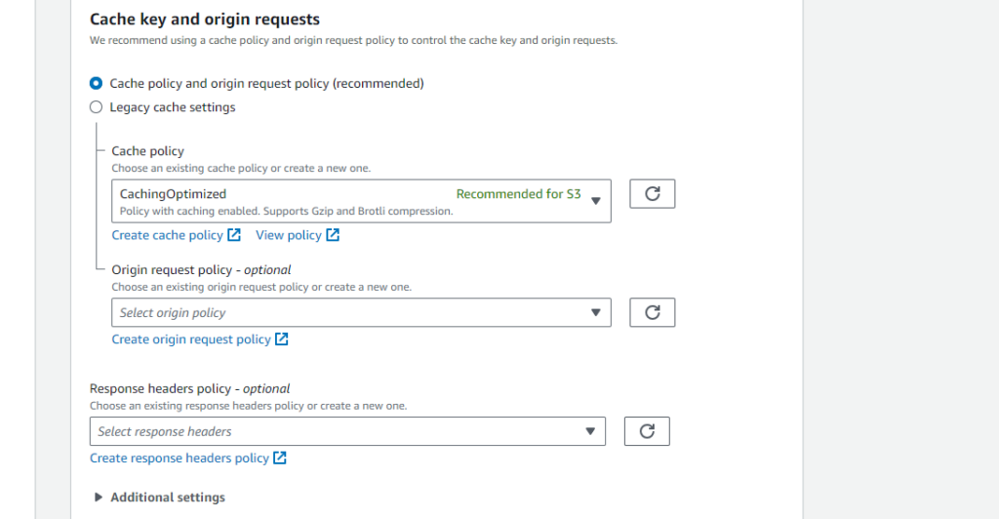Select Cache policy and origin request policy option

click(96, 84)
